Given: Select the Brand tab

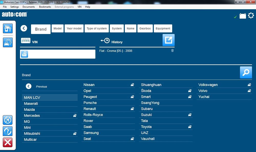Looking at the screenshot, I should [x=41, y=29].
